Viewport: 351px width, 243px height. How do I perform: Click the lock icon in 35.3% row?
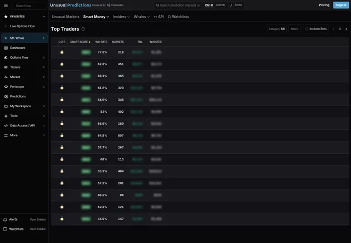point(62,171)
